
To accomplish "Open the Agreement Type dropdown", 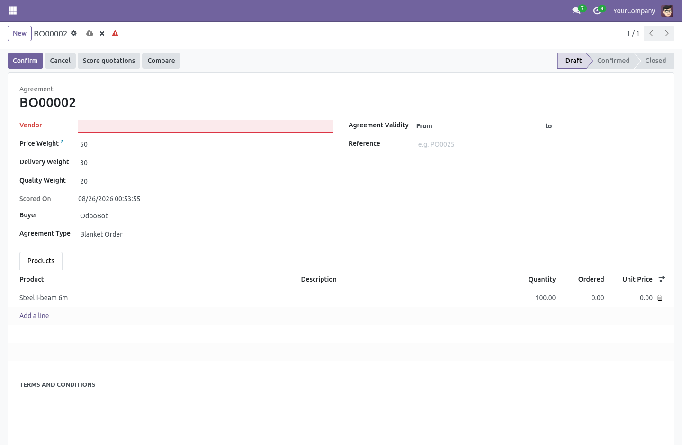I will pos(206,234).
